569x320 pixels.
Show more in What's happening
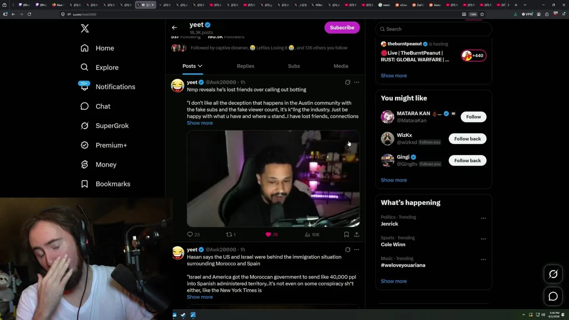(393, 281)
